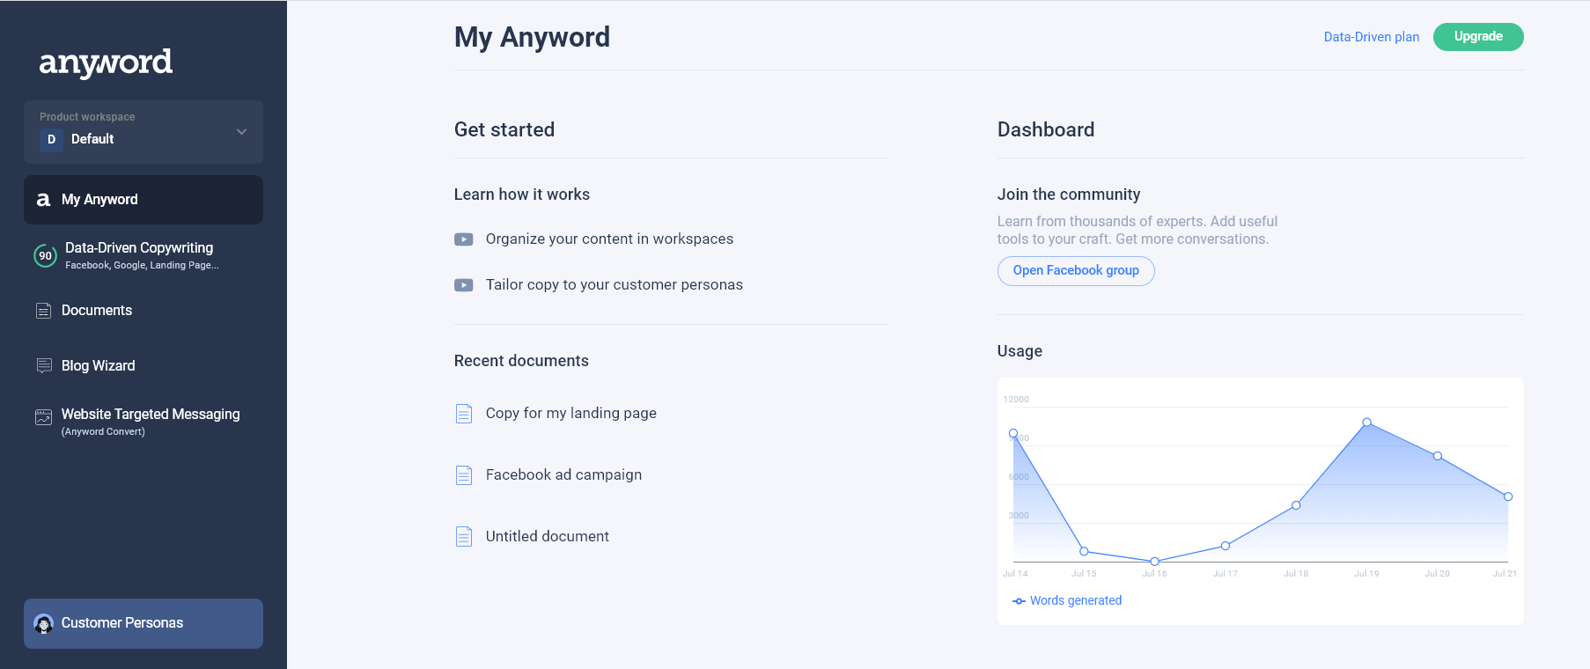Open the Untitled document link

547,537
